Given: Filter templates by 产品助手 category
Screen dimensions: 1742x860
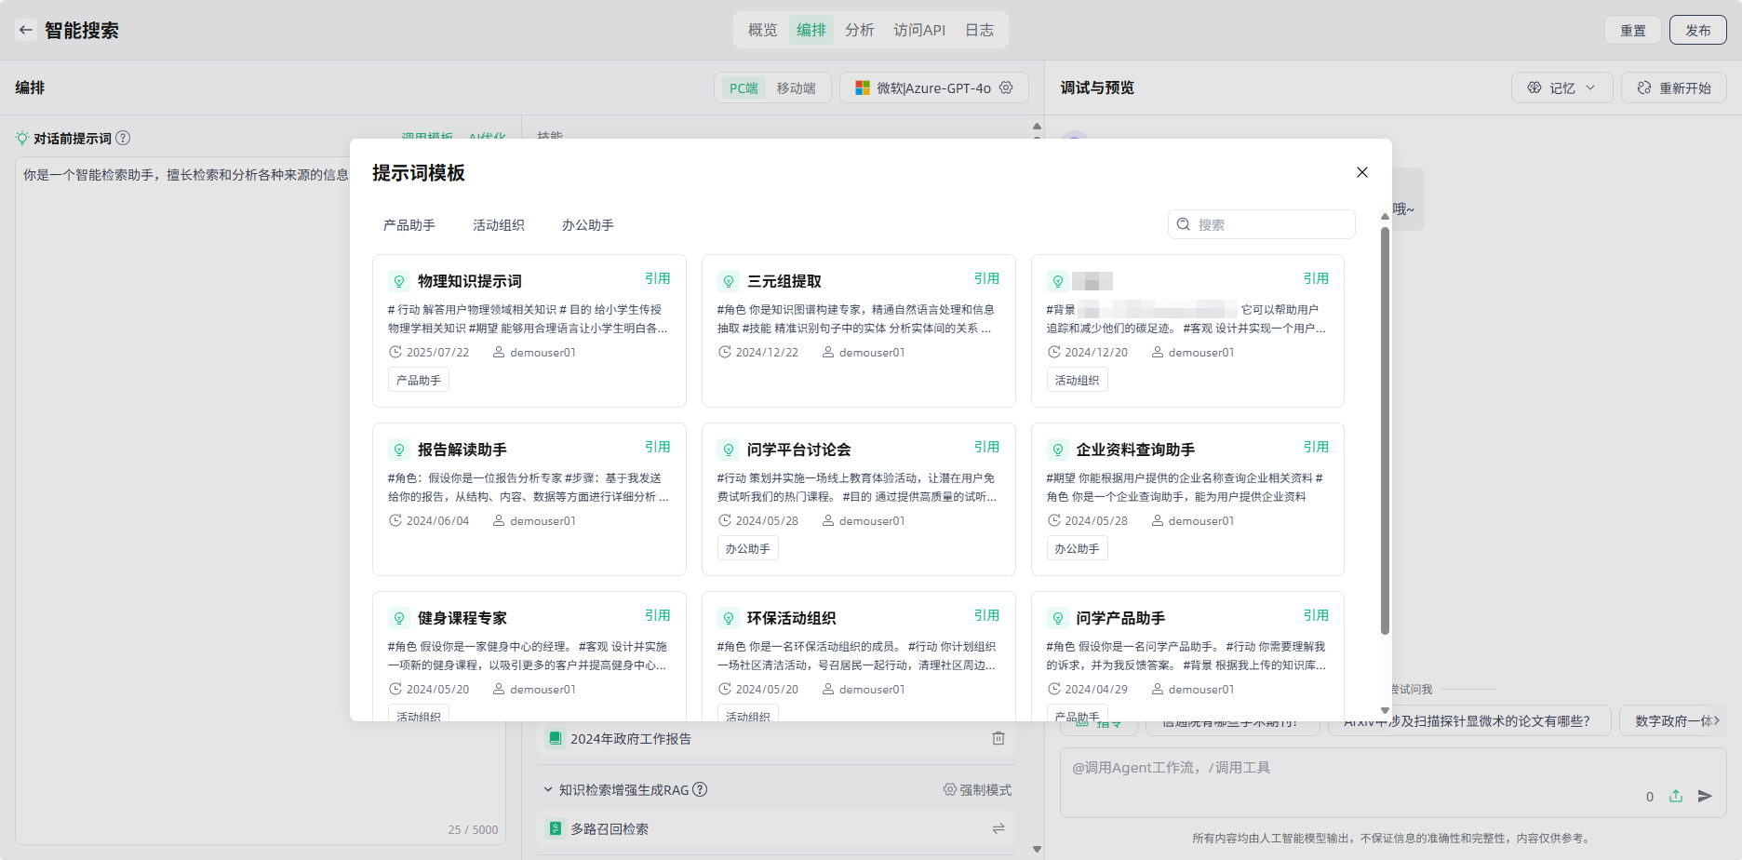Looking at the screenshot, I should (x=409, y=224).
